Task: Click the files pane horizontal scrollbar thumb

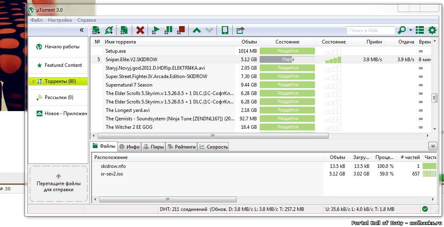Action: tap(168, 200)
